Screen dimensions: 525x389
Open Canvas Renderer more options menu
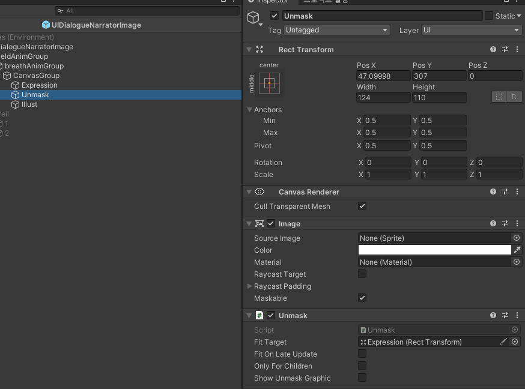point(517,191)
